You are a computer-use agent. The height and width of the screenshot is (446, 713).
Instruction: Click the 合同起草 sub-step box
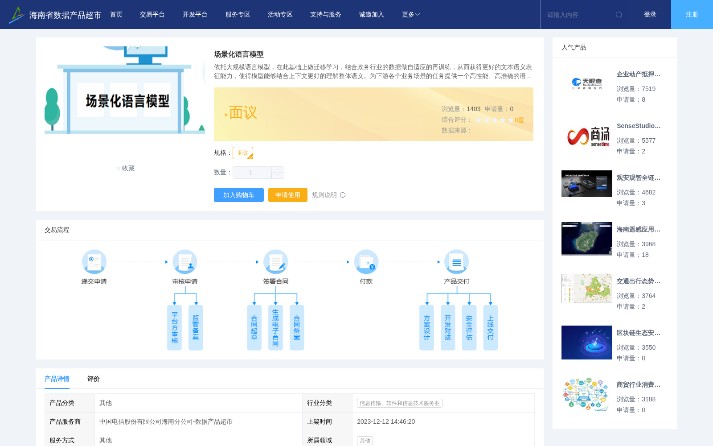254,328
